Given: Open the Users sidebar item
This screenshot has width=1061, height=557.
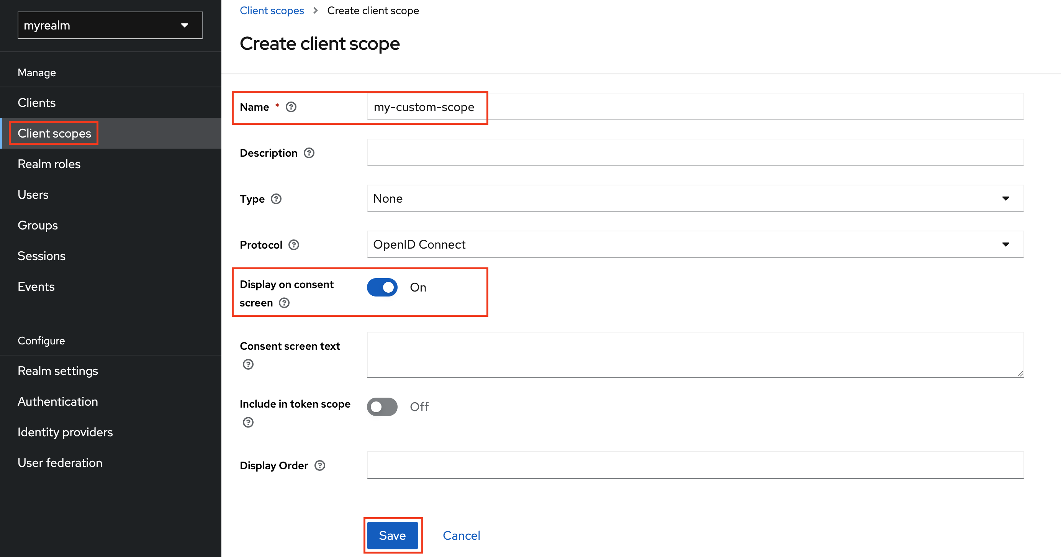Looking at the screenshot, I should (x=33, y=195).
